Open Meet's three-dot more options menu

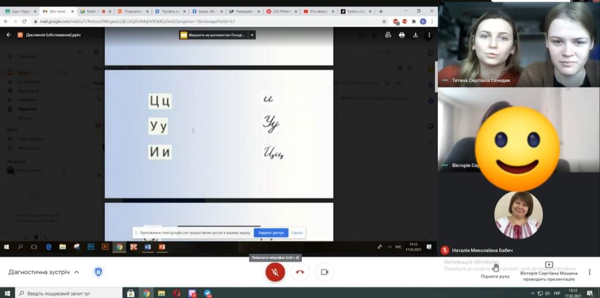point(588,272)
